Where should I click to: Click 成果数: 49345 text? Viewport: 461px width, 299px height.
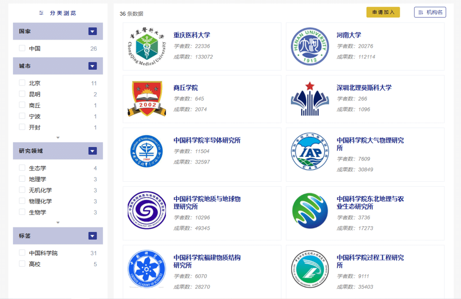pos(192,228)
